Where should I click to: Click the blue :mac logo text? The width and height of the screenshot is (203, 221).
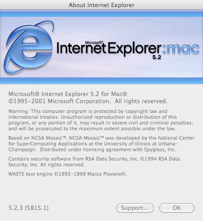pyautogui.click(x=181, y=48)
